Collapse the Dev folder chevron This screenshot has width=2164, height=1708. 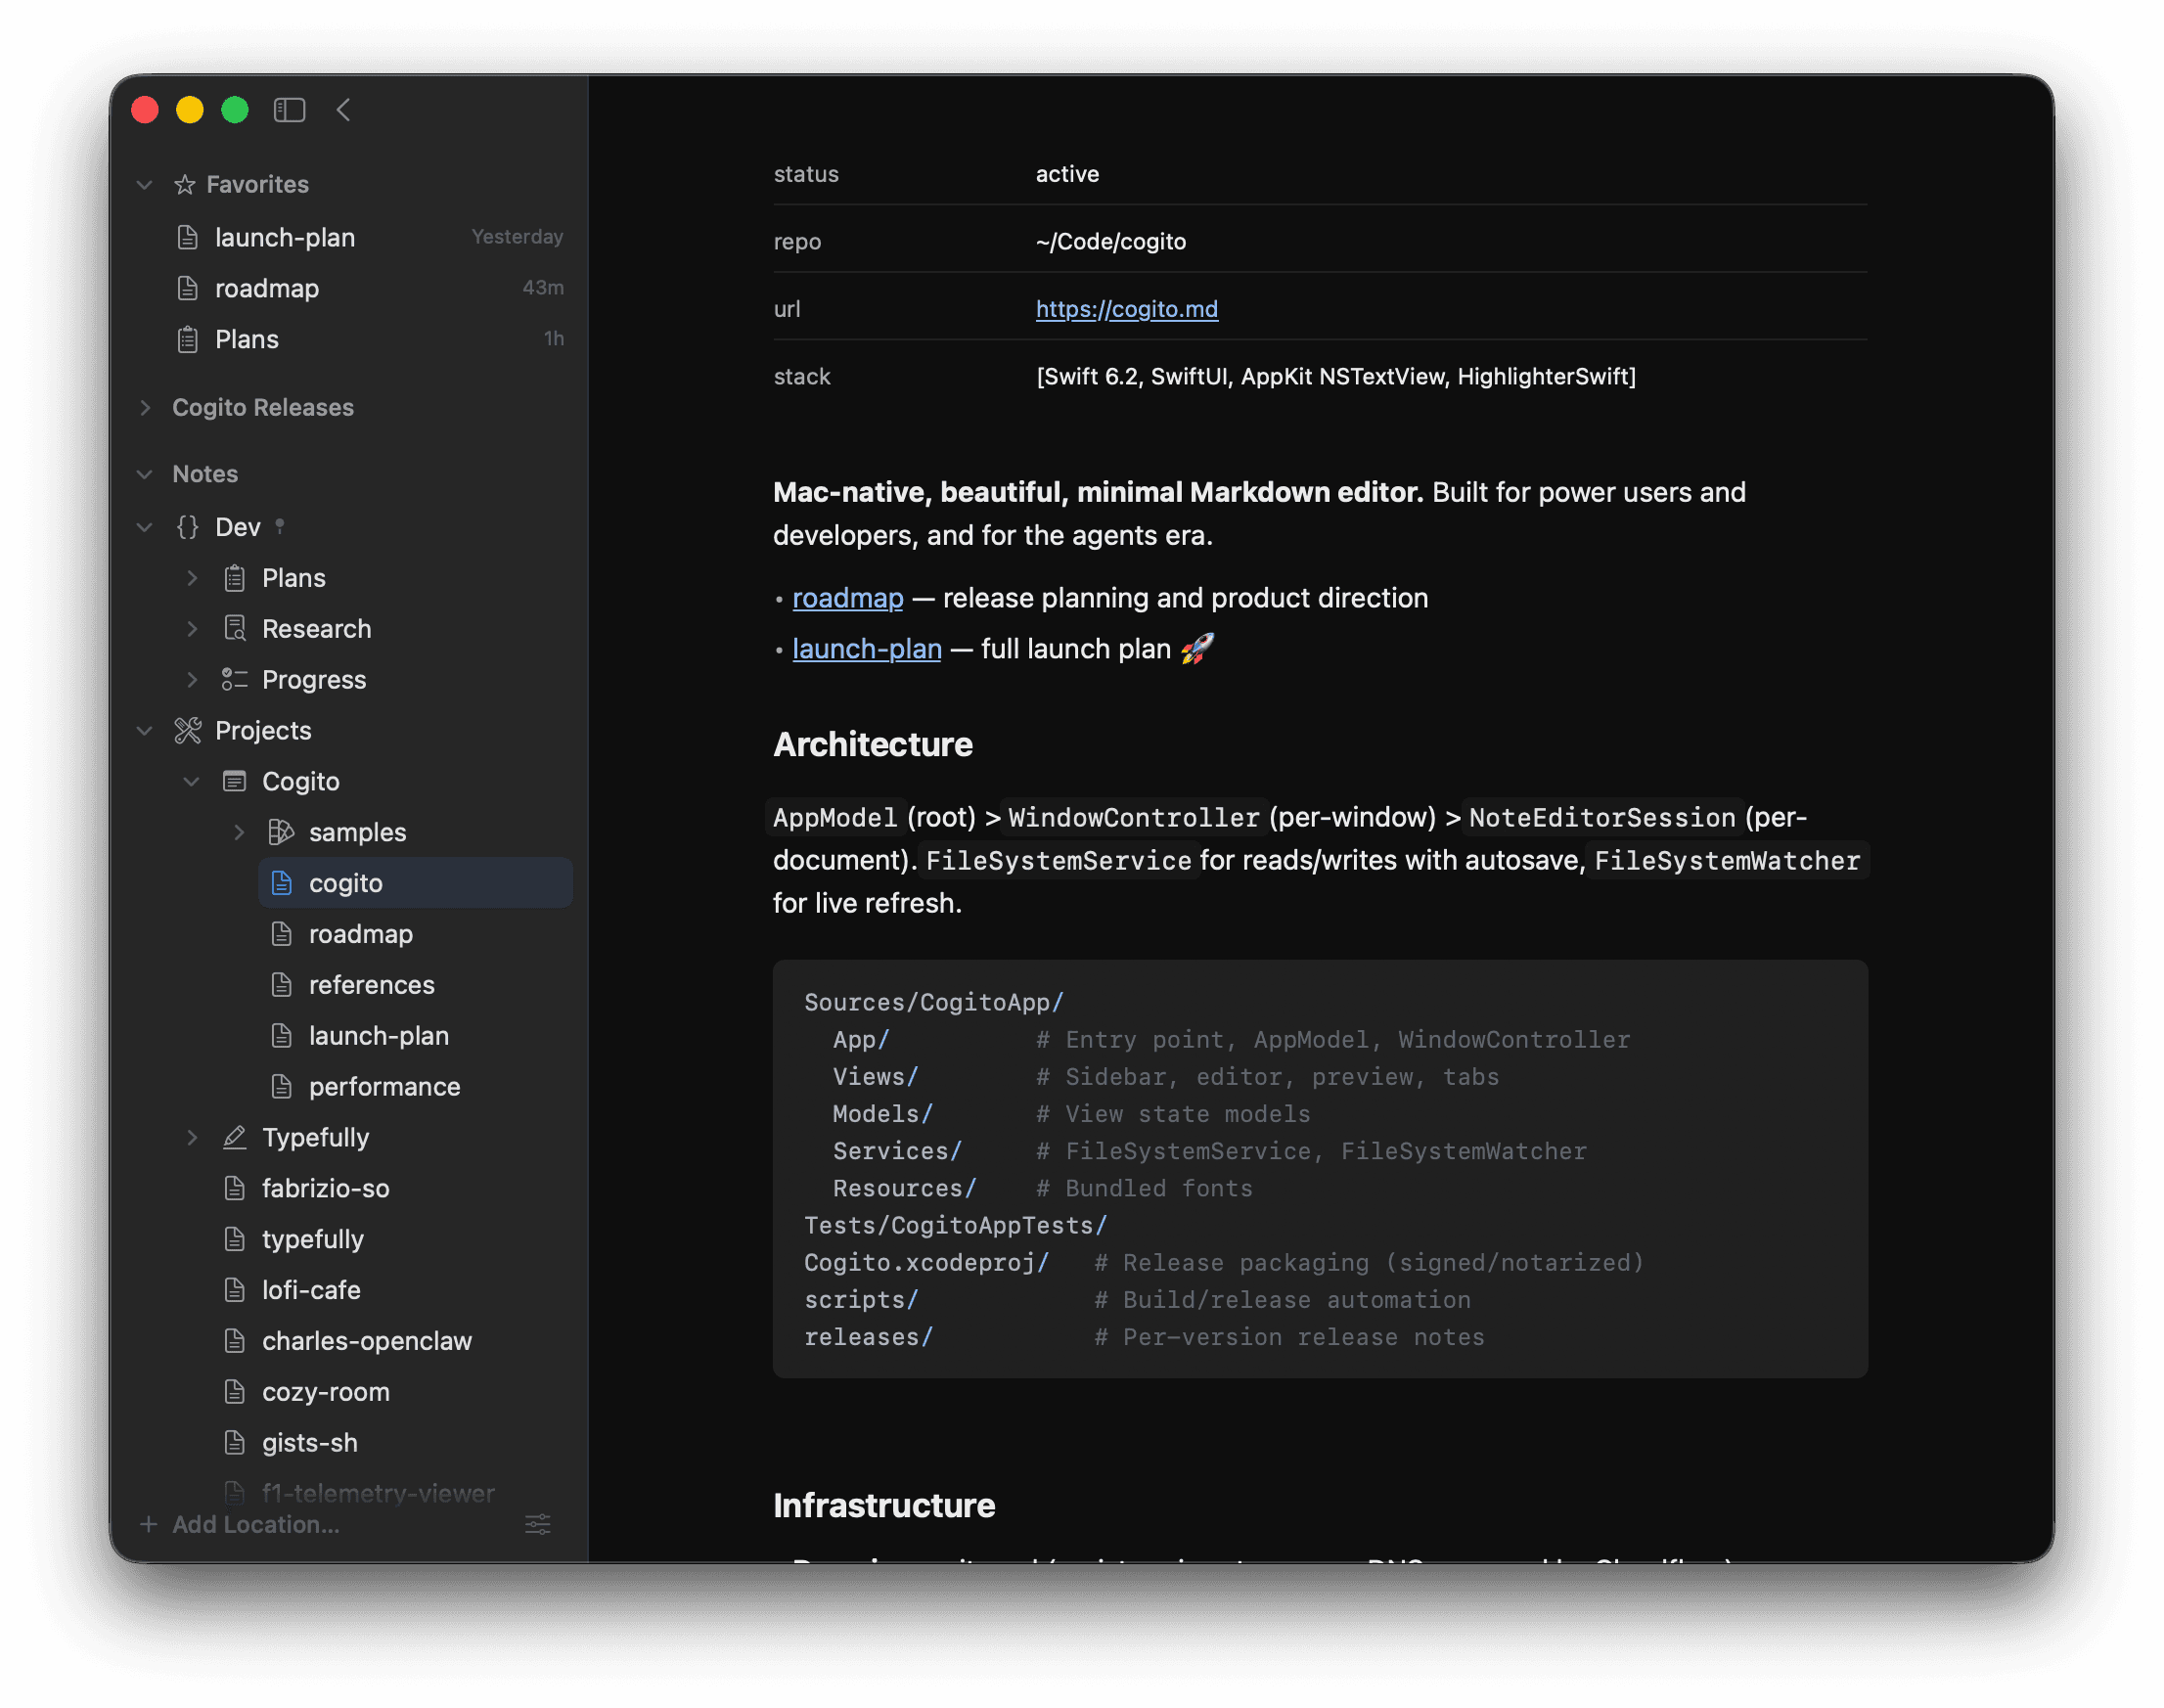145,527
